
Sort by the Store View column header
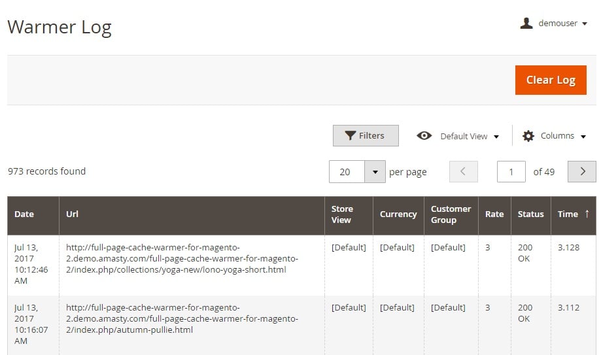tap(349, 216)
